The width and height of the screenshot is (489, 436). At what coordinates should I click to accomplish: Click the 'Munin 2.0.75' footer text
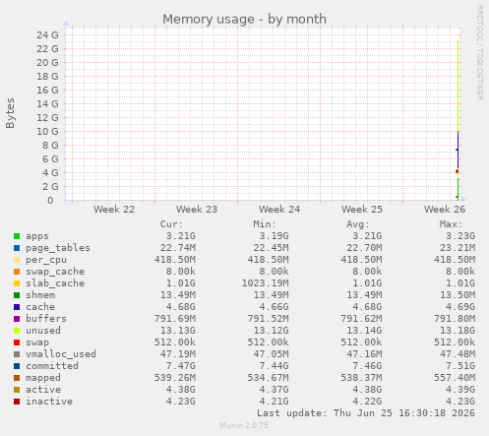244,425
